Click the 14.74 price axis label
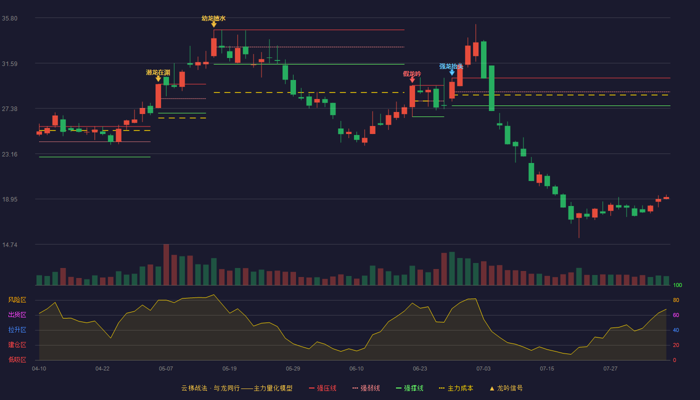Screen dimensions: 700x400 pyautogui.click(x=9, y=244)
